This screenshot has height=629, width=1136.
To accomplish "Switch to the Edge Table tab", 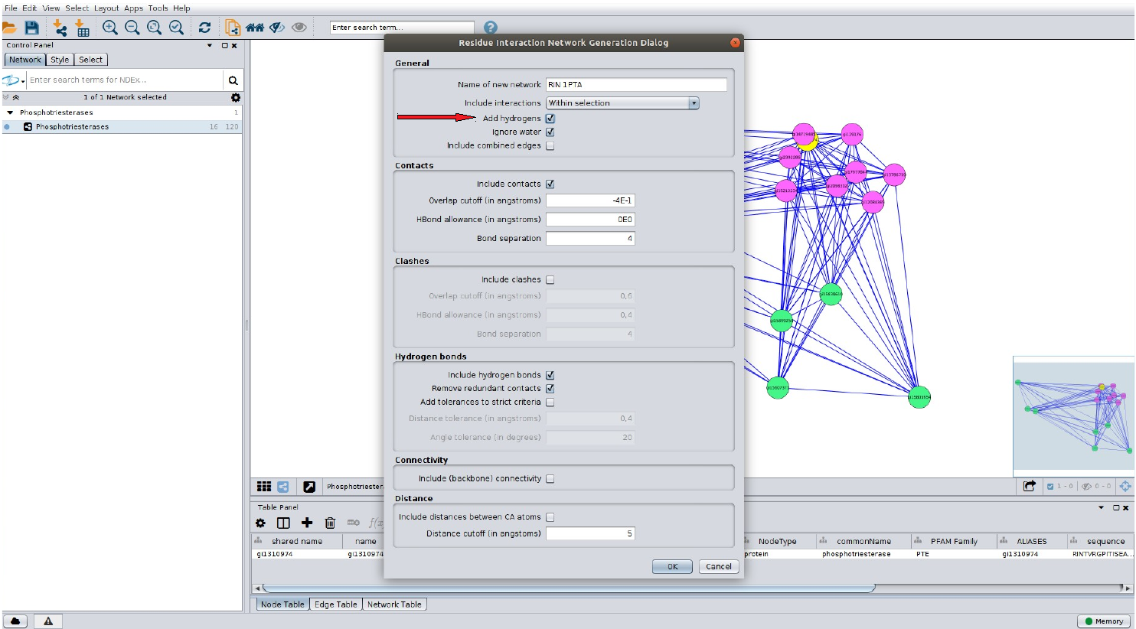I will pos(335,605).
